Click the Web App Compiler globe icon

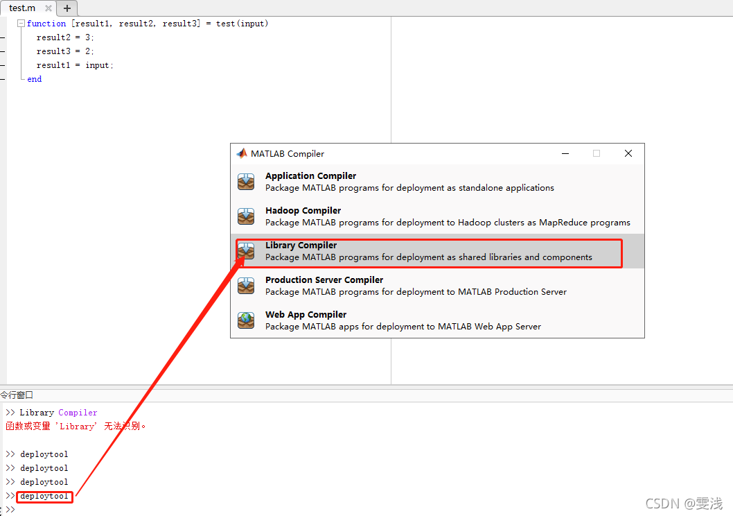pyautogui.click(x=246, y=320)
